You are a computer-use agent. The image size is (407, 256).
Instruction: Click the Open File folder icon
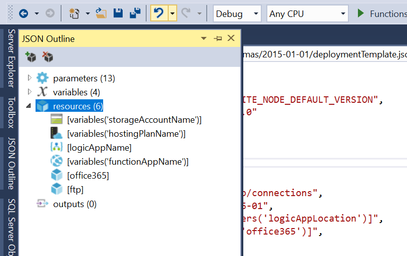tap(101, 13)
